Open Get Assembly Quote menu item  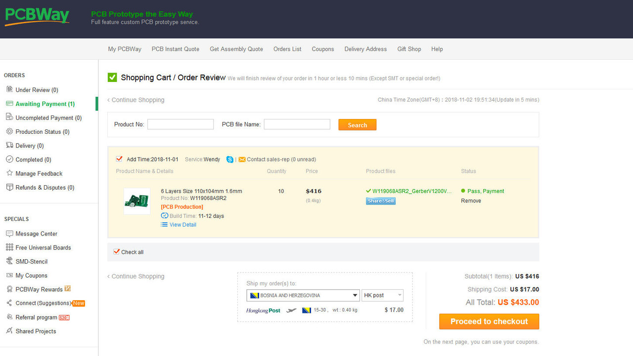(236, 49)
